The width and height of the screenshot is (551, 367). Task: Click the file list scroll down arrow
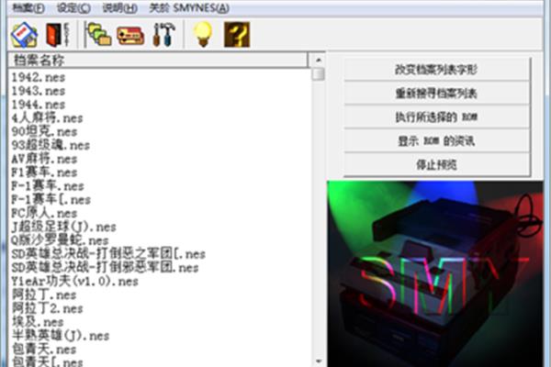coord(319,361)
